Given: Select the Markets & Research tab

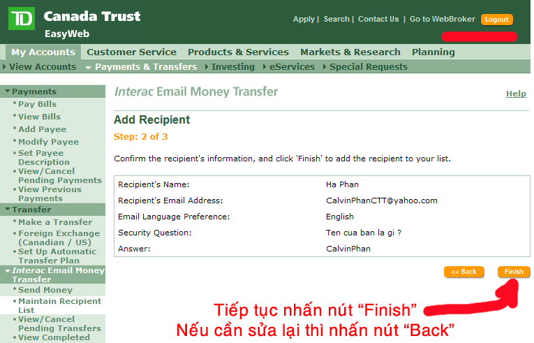Looking at the screenshot, I should click(350, 52).
